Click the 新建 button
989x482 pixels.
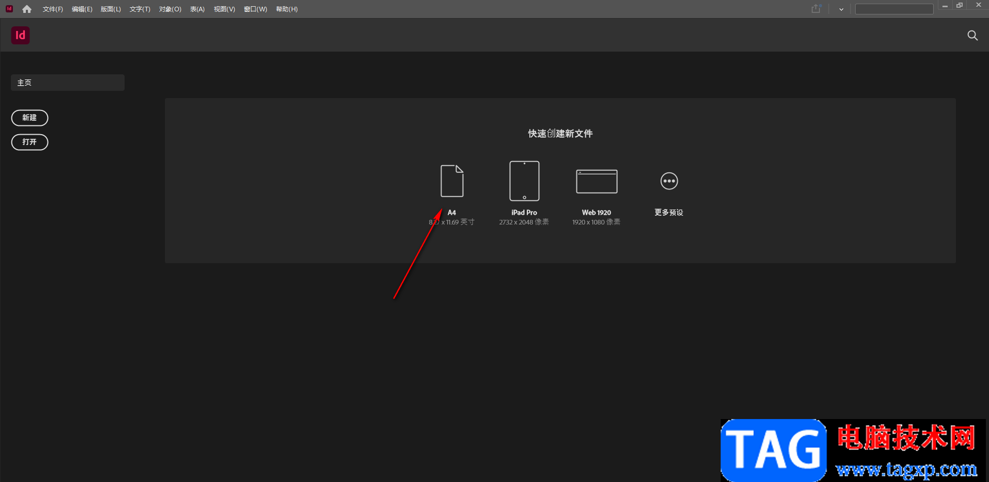pyautogui.click(x=29, y=118)
